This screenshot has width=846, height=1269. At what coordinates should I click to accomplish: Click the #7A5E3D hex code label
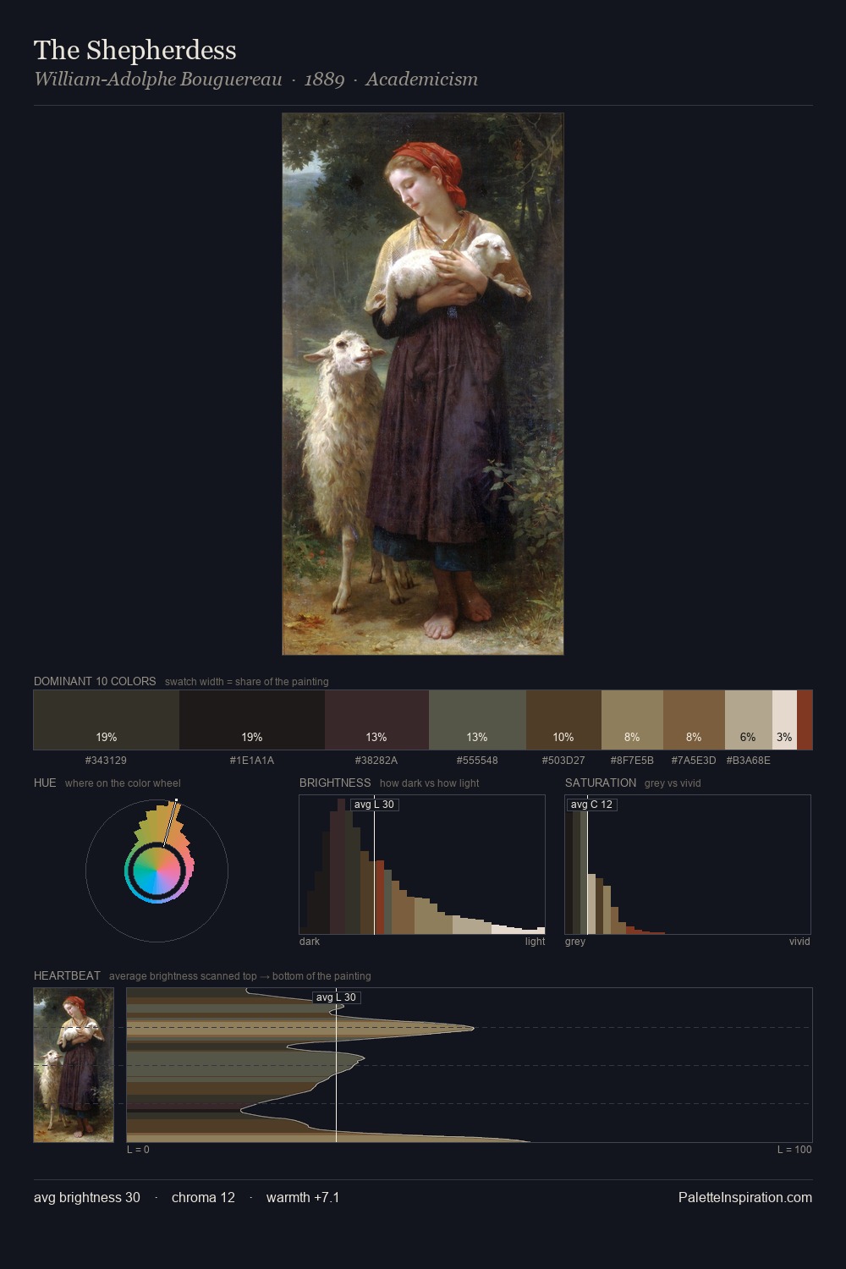(x=694, y=761)
